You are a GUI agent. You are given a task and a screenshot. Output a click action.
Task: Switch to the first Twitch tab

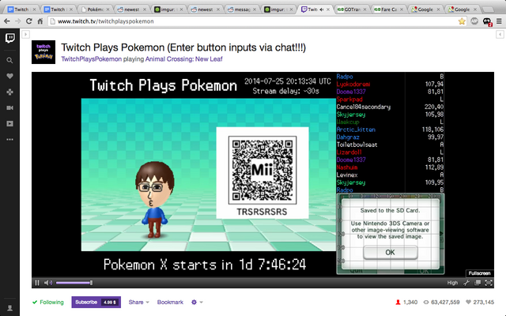click(21, 9)
